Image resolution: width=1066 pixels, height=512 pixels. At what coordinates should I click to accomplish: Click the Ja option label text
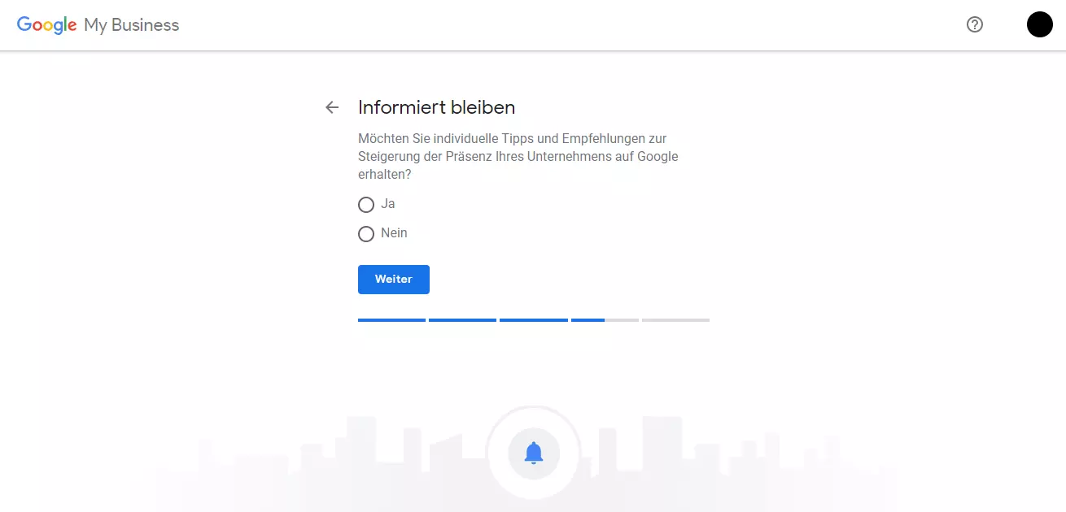click(388, 204)
